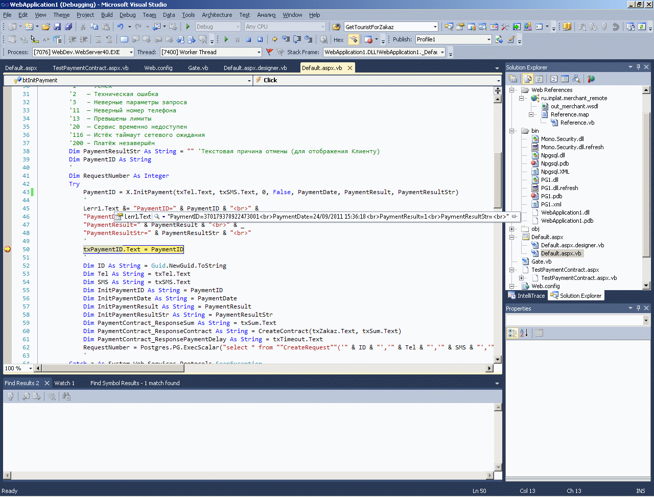The image size is (654, 497).
Task: Toggle Hex display mode
Action: click(x=338, y=39)
